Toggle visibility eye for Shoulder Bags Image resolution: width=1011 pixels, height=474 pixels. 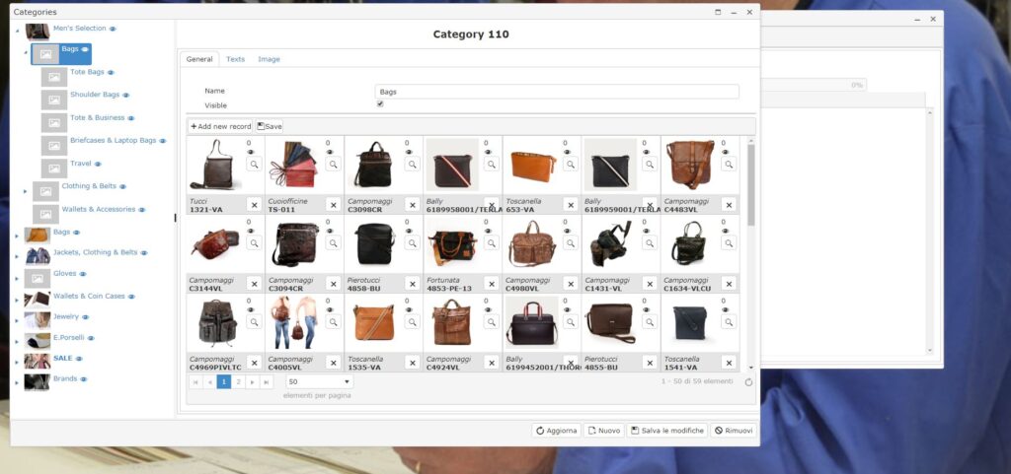pyautogui.click(x=126, y=96)
